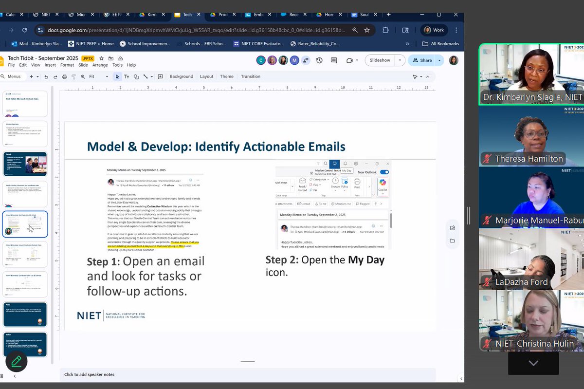
Task: Bookmark this page with the star icon
Action: (367, 30)
